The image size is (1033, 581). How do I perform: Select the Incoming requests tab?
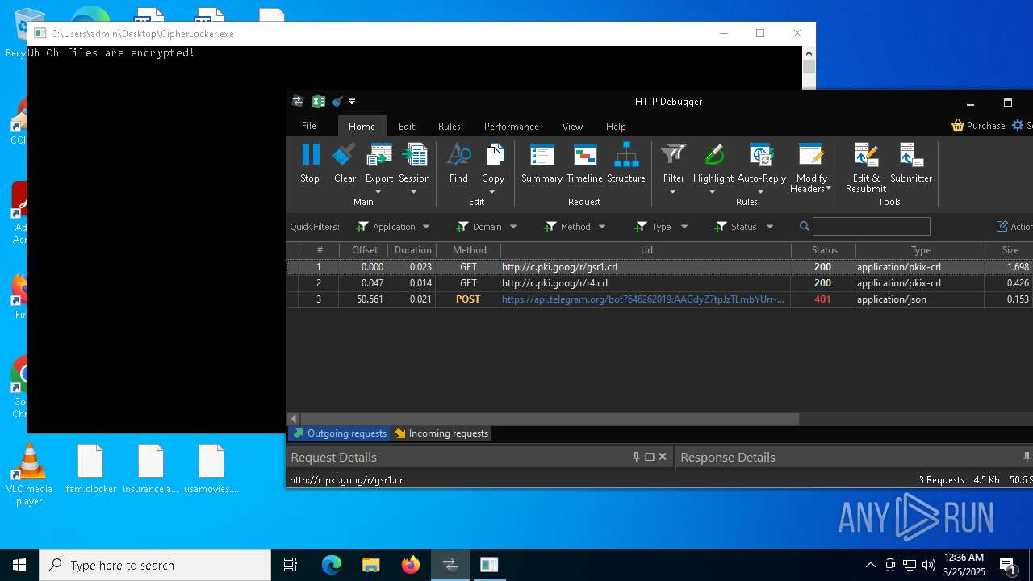click(x=441, y=433)
